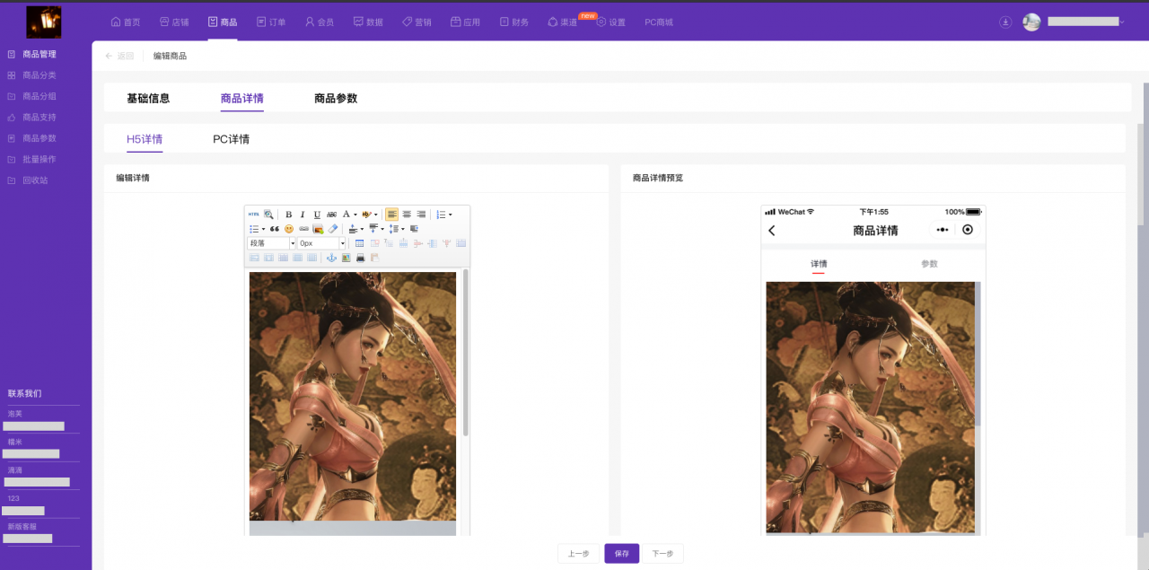Click the picture icon next to anchor
The image size is (1149, 570).
pos(346,258)
